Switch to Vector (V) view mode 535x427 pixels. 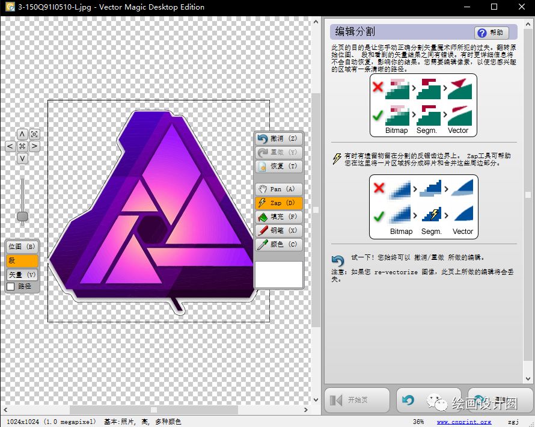coord(22,274)
